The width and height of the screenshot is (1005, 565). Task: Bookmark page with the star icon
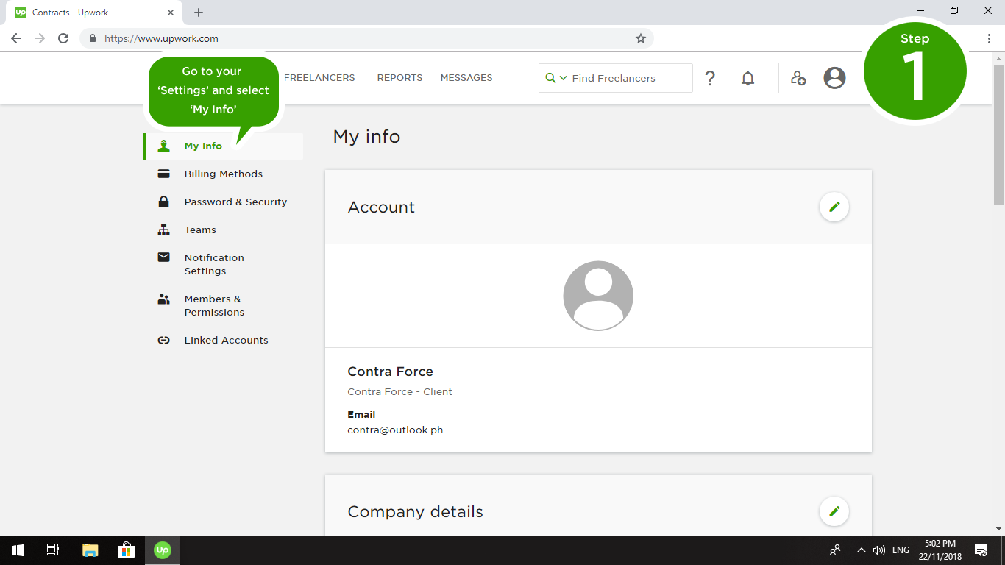pos(641,38)
